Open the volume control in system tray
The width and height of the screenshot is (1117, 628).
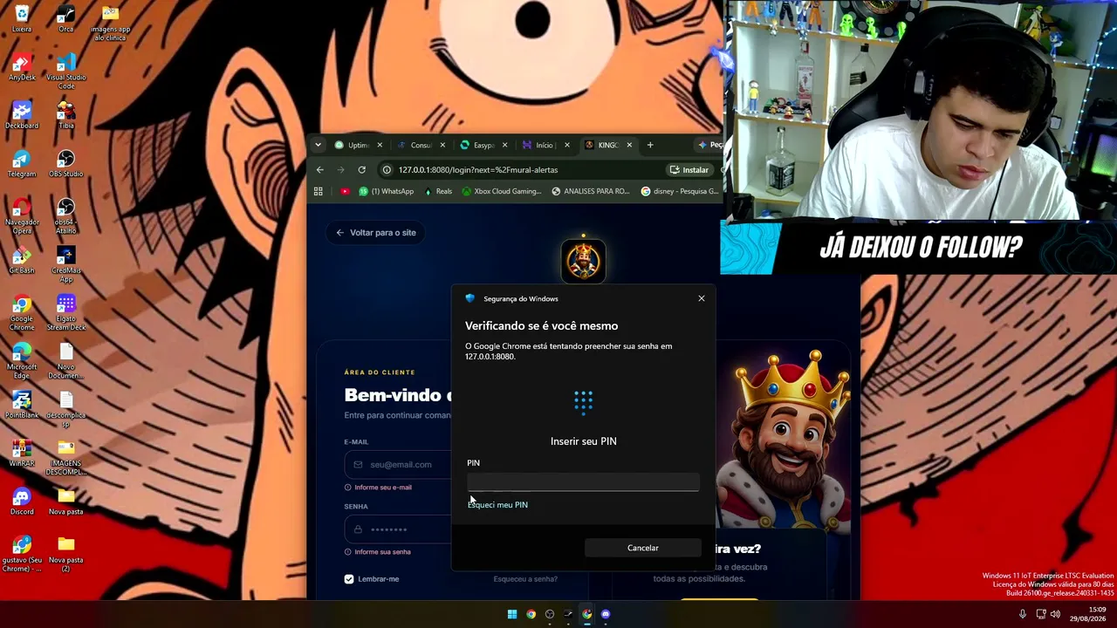click(x=1055, y=614)
